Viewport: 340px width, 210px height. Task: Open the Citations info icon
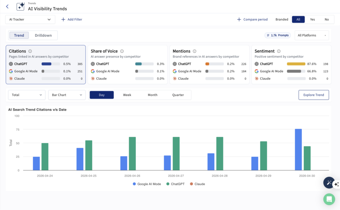[x=30, y=51]
